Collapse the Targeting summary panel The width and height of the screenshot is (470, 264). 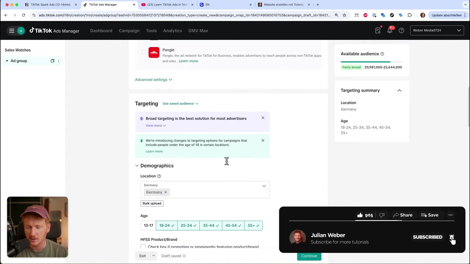click(399, 91)
